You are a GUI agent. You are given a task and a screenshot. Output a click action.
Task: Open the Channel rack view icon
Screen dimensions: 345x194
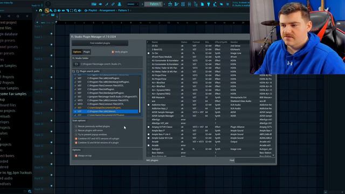coord(183,4)
